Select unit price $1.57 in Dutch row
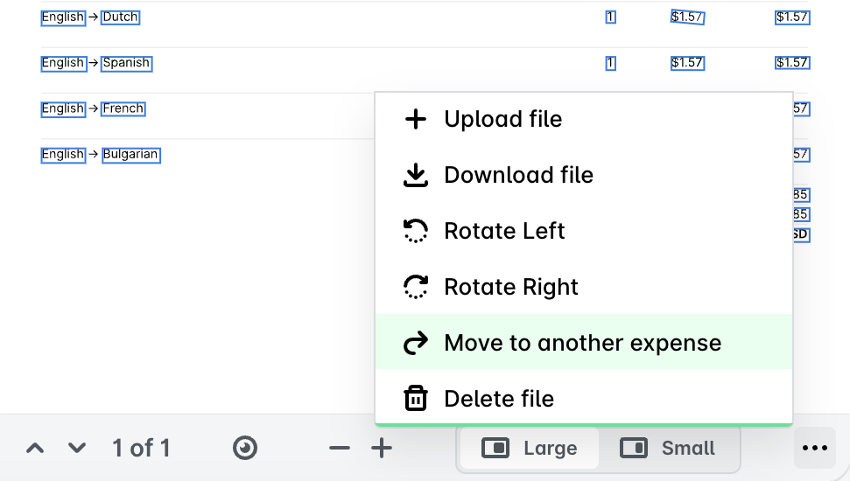 click(x=687, y=17)
